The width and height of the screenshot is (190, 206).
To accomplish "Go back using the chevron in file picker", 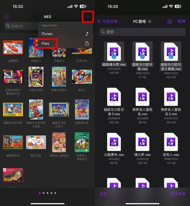I will tap(99, 21).
